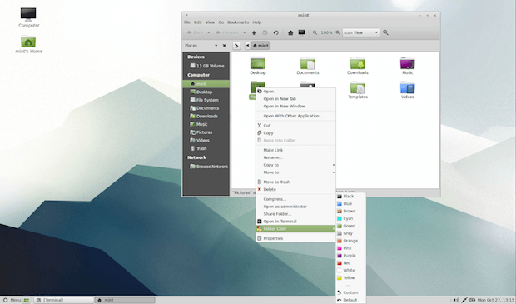Viewport: 516px width, 304px height.
Task: Click the clock showing Mon Oct 27
Action: coord(495,300)
